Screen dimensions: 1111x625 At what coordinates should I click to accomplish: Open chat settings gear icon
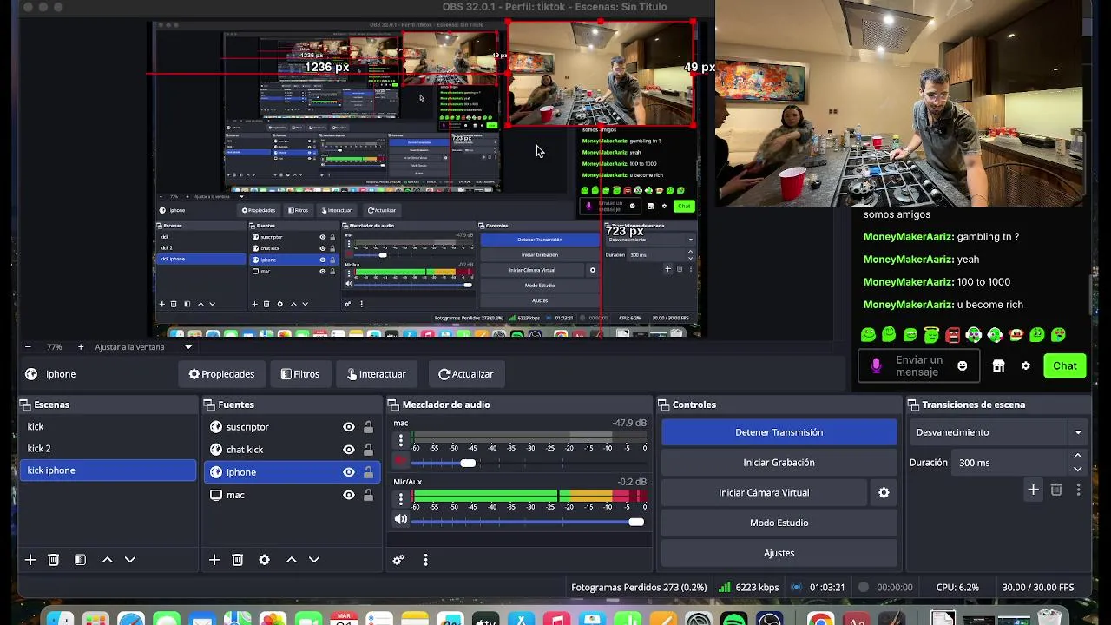click(x=1025, y=365)
